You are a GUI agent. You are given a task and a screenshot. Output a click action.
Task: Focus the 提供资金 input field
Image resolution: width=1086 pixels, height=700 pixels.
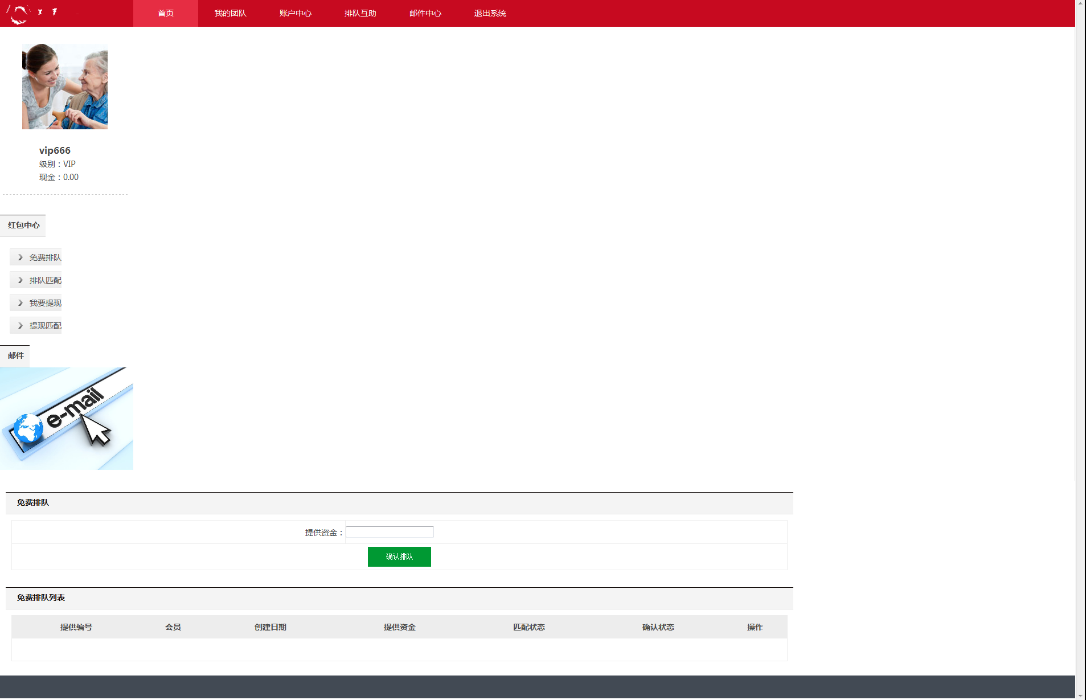point(390,532)
